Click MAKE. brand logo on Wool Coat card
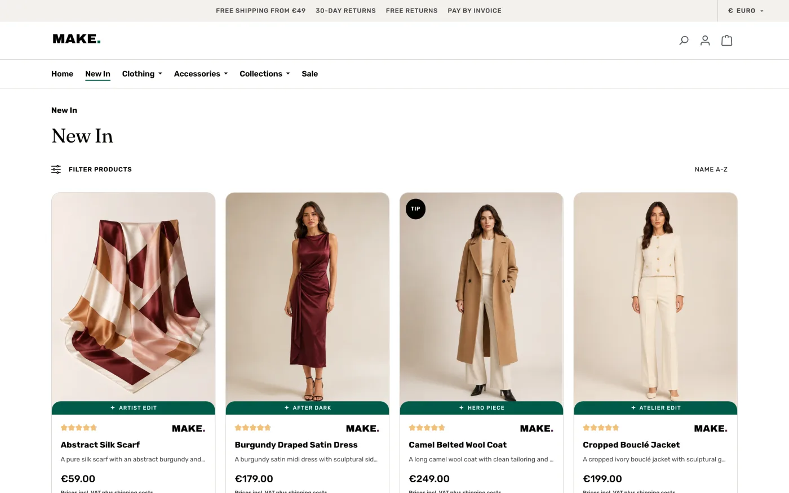The image size is (789, 493). tap(537, 429)
